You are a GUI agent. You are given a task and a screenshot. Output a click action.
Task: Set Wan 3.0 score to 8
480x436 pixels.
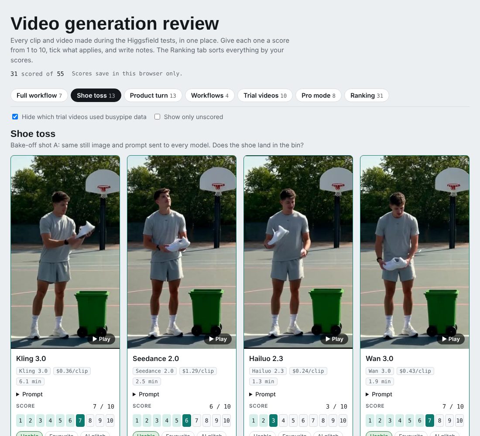(x=439, y=420)
